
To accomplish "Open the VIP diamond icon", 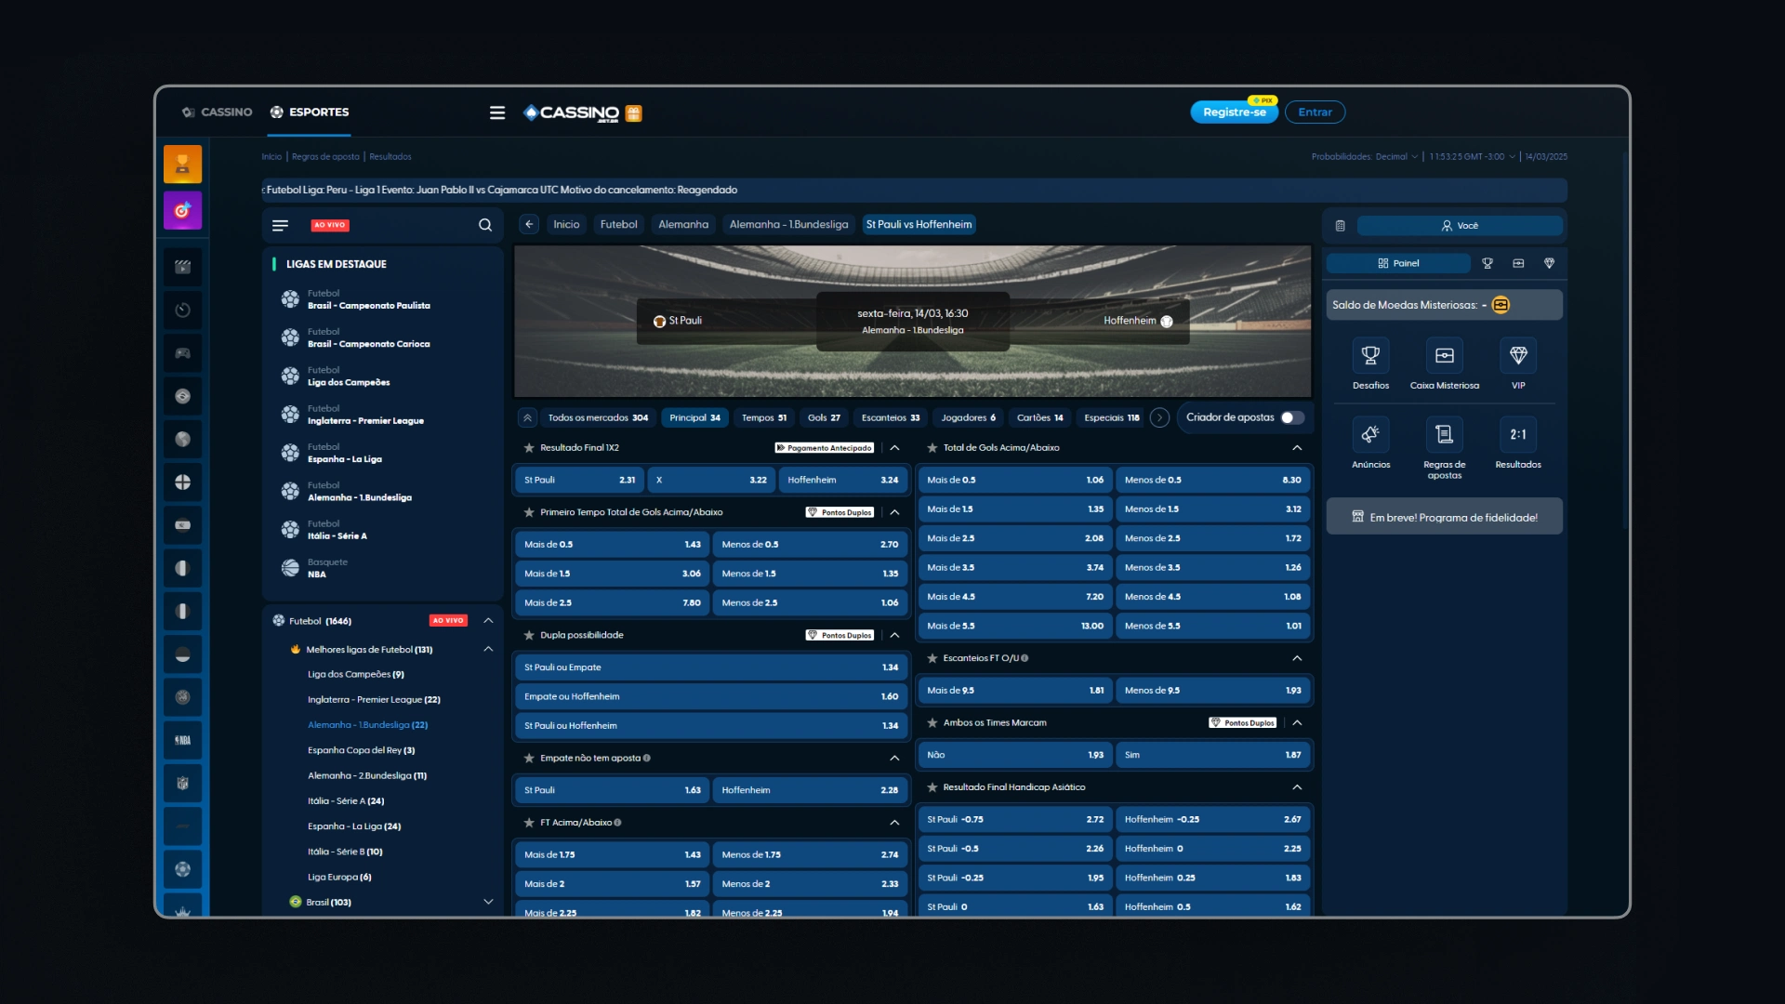I will 1518,356.
